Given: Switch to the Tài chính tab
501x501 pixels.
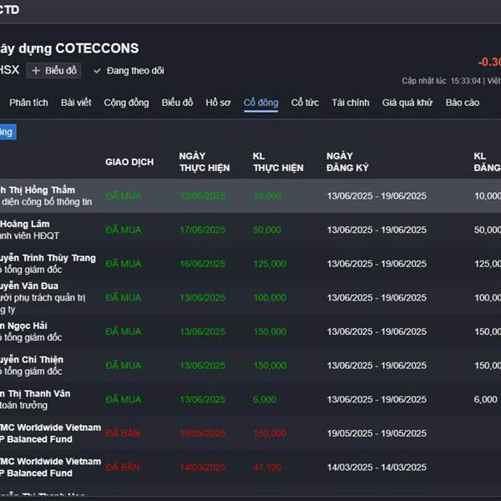Looking at the screenshot, I should (x=351, y=103).
